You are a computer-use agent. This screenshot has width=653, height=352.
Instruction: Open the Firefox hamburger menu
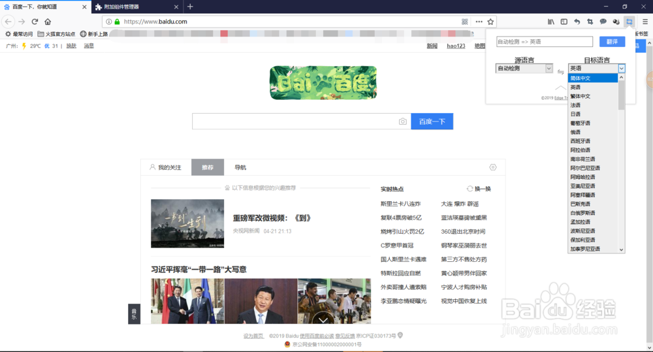tap(645, 22)
